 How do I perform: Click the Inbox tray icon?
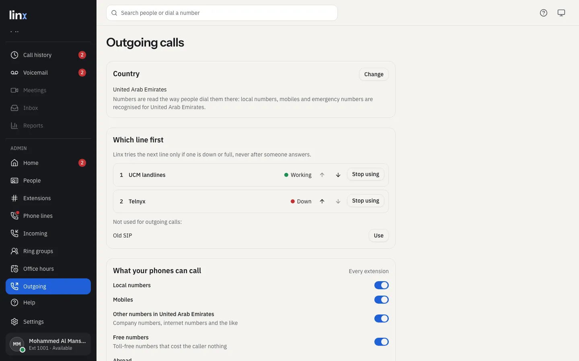pyautogui.click(x=14, y=108)
